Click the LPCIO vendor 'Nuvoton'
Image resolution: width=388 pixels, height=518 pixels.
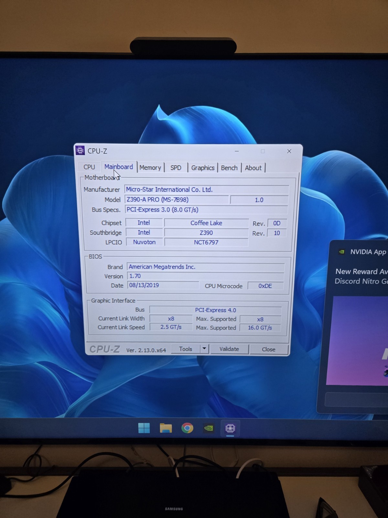pos(144,242)
